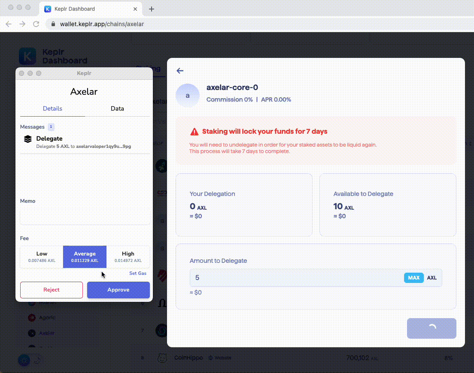
Task: Select the Low fee option
Action: 42,257
